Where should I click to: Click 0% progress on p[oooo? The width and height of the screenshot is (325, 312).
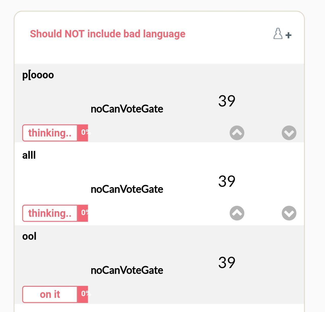(83, 133)
